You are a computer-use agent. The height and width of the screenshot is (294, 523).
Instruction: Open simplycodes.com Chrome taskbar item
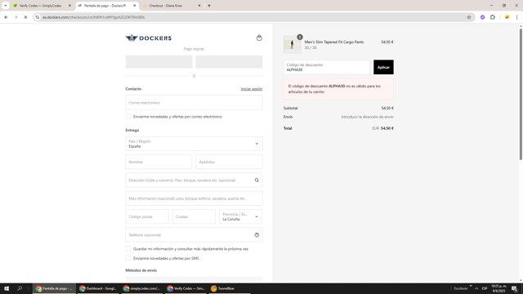point(141,288)
